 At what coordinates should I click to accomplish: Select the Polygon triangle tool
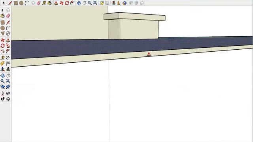2,34
